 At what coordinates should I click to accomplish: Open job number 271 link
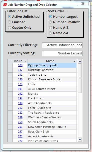click(20, 137)
